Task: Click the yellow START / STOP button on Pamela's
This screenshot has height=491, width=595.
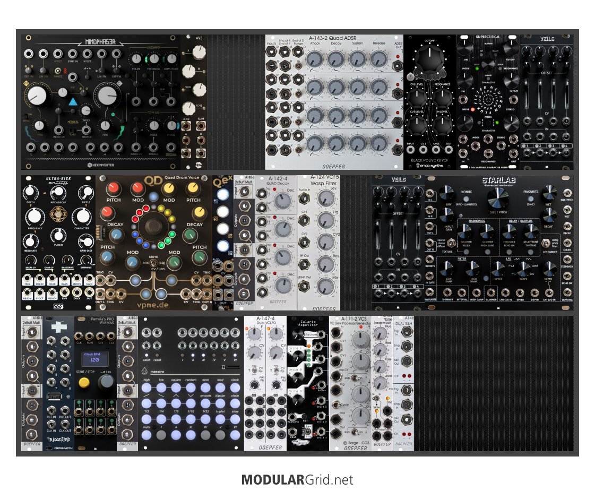Action: (x=84, y=382)
